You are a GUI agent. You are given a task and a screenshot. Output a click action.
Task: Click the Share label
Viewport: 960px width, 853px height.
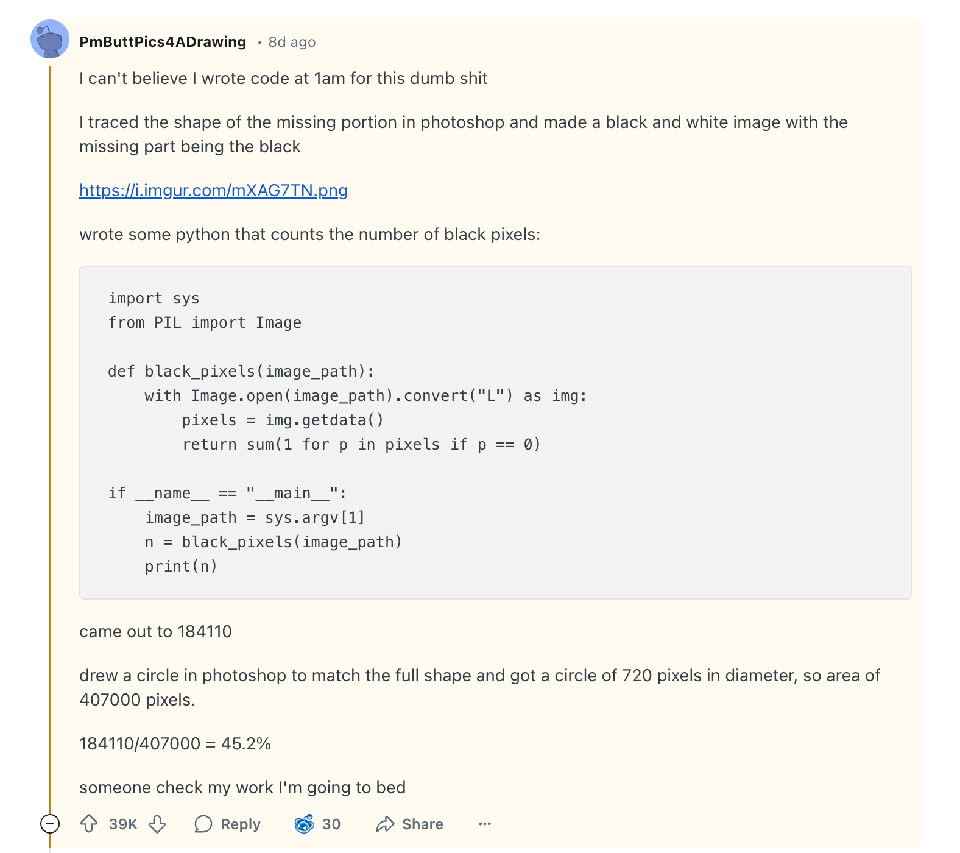point(422,824)
